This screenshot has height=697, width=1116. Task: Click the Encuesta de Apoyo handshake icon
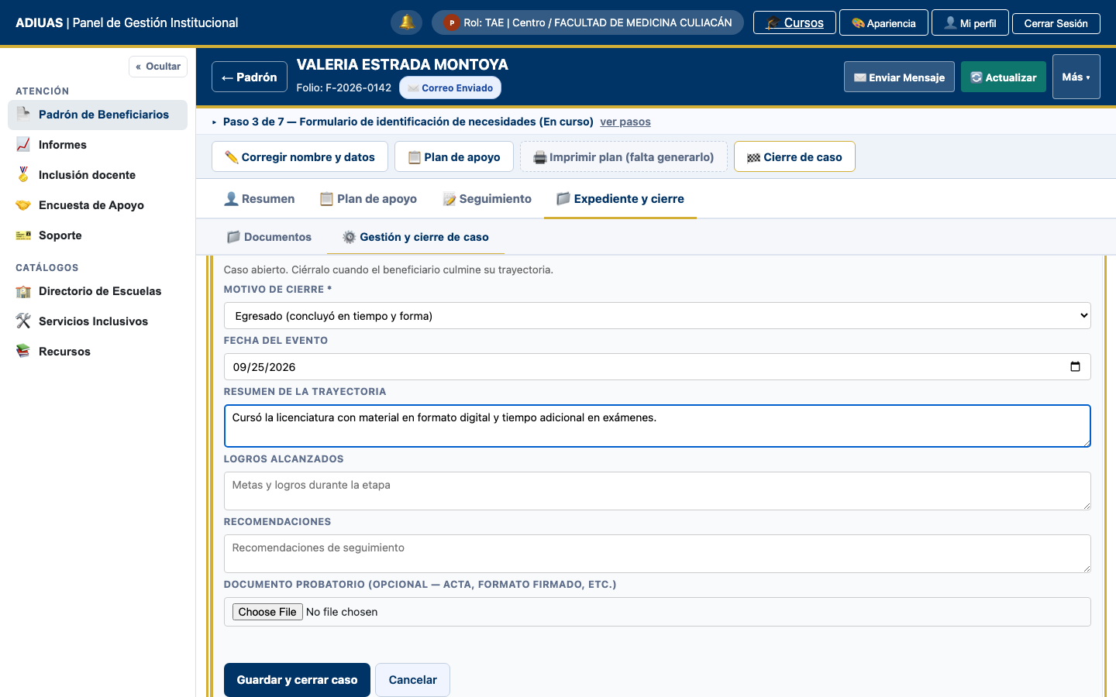pos(23,204)
